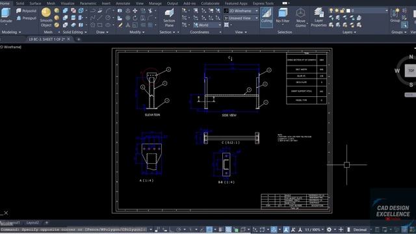The image size is (416, 234).
Task: Expand the Modify panel
Action: tap(137, 32)
